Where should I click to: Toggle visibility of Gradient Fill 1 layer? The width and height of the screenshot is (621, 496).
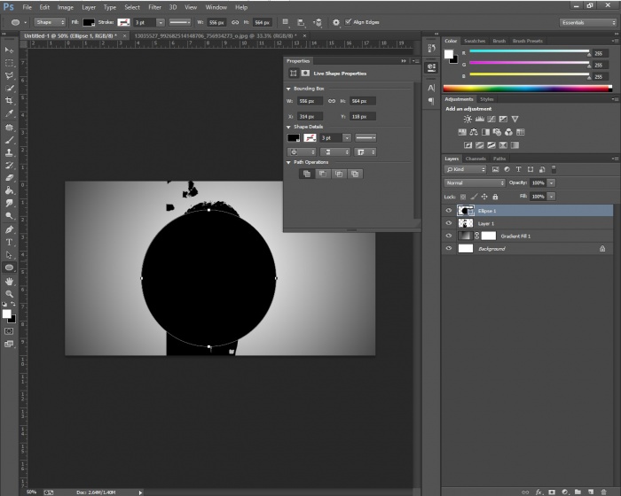[449, 236]
